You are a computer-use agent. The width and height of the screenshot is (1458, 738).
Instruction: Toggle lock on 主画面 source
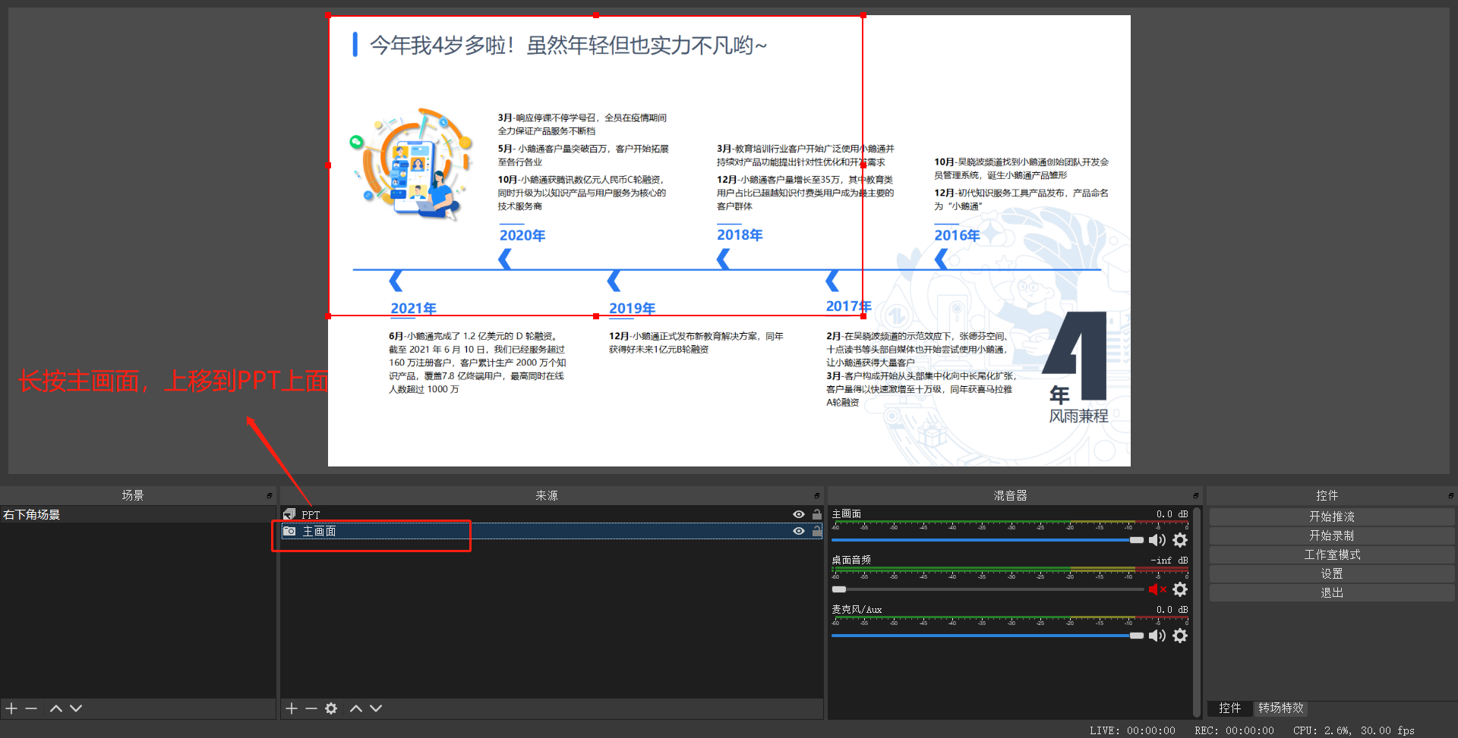[817, 531]
